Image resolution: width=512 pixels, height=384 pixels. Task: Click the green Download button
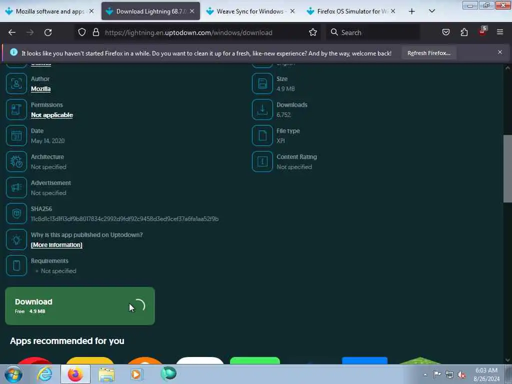click(80, 306)
